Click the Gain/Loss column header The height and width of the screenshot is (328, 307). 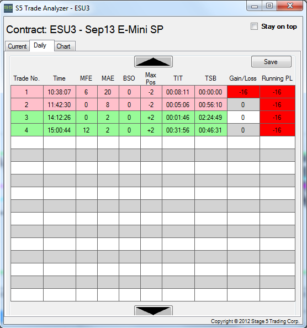(x=243, y=78)
